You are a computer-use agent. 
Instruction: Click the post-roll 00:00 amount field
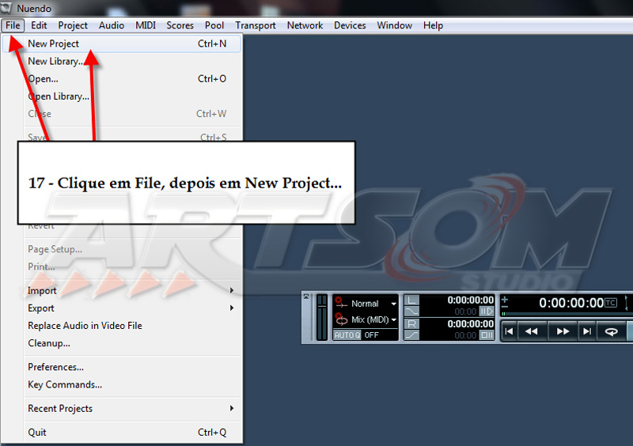(465, 335)
